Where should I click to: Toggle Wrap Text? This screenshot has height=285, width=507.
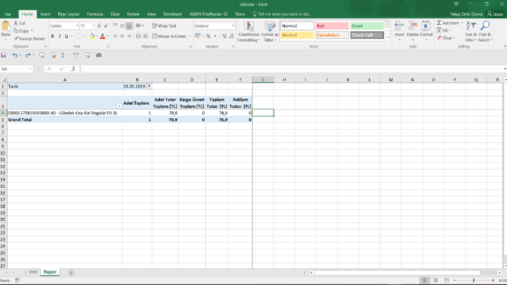[x=164, y=26]
